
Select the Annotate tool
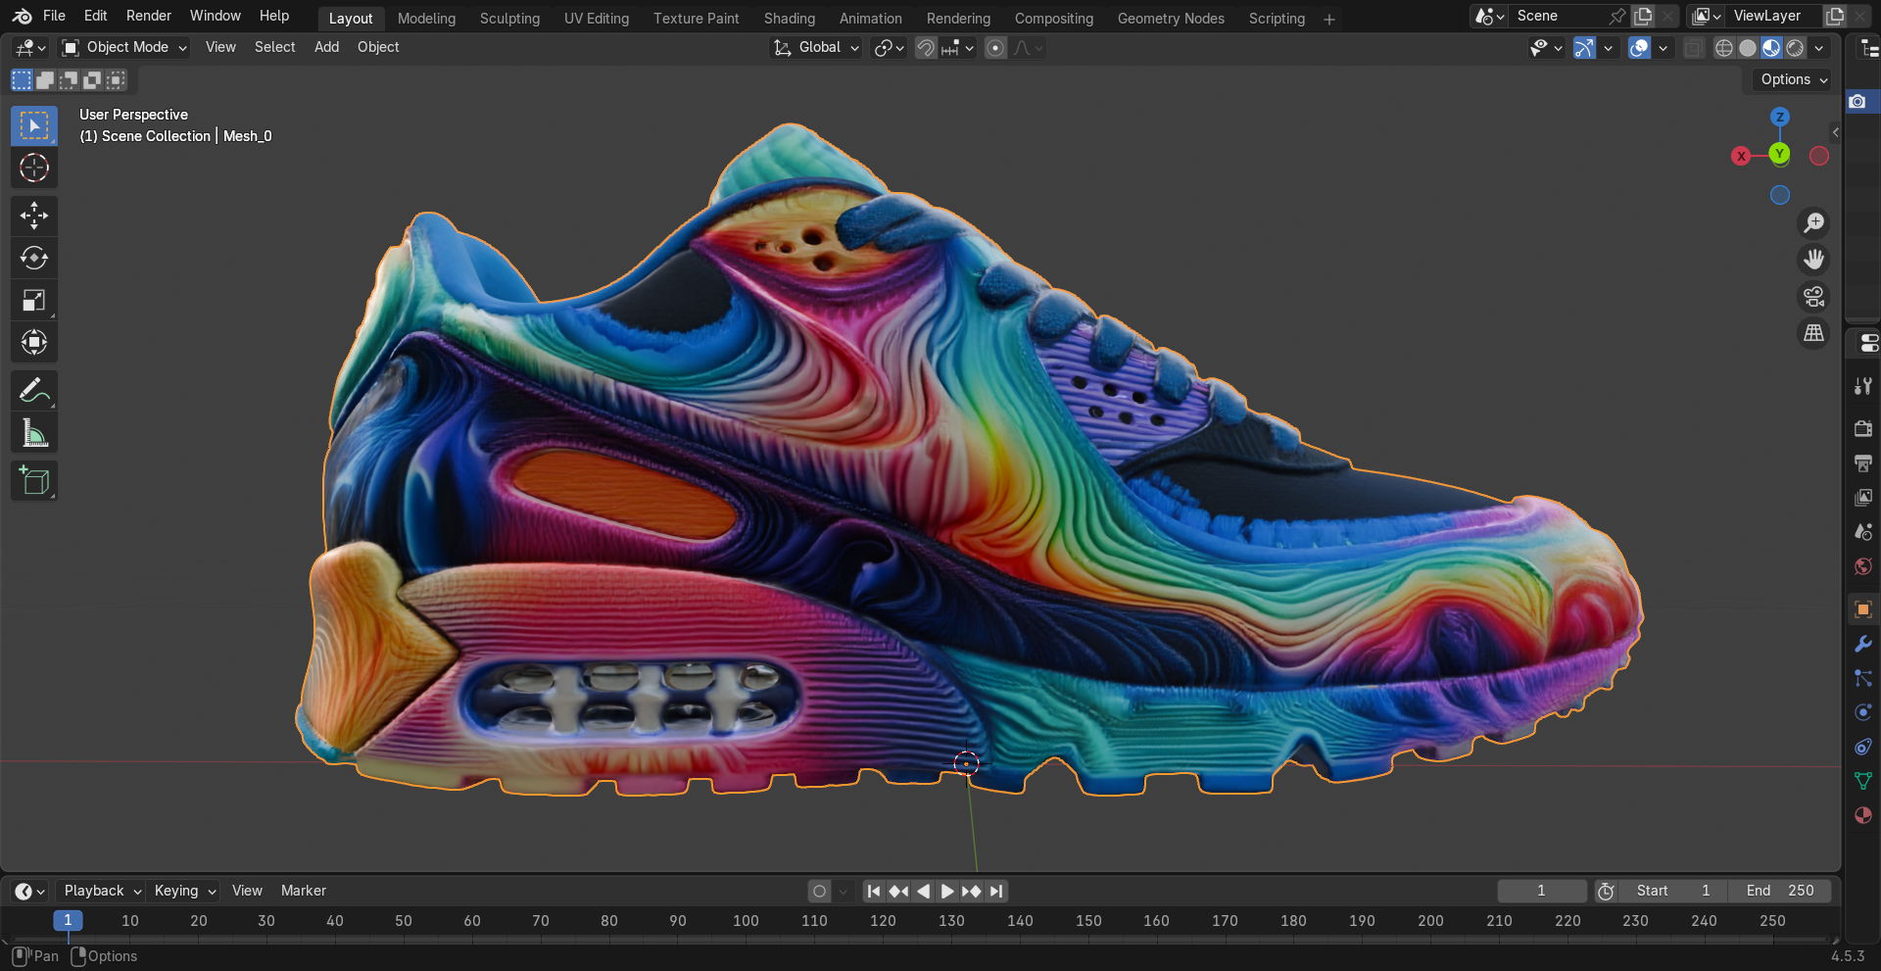34,391
